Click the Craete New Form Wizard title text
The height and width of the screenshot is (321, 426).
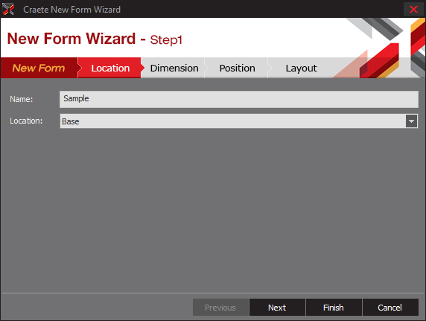pos(71,10)
